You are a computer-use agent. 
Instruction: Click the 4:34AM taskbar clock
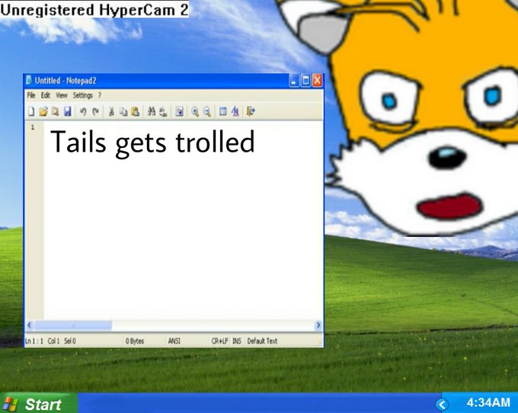coord(488,403)
